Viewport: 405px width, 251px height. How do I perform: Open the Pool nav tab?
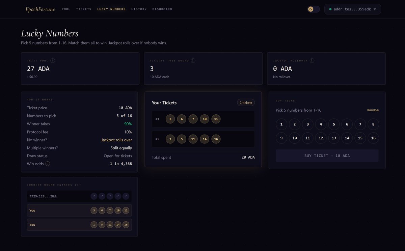pyautogui.click(x=66, y=9)
